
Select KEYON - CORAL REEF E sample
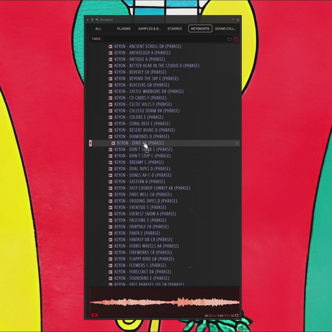click(142, 124)
